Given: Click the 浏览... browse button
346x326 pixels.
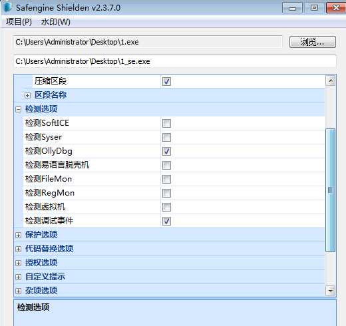Looking at the screenshot, I should click(313, 42).
